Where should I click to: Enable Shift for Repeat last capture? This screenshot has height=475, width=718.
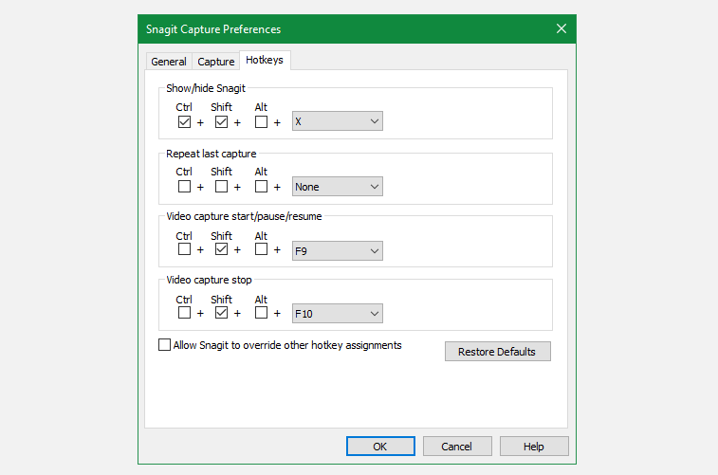[221, 187]
